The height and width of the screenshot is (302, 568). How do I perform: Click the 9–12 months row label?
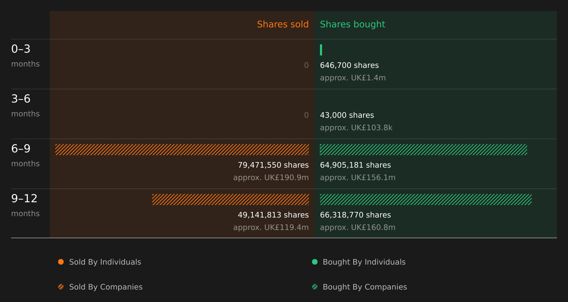pyautogui.click(x=25, y=205)
